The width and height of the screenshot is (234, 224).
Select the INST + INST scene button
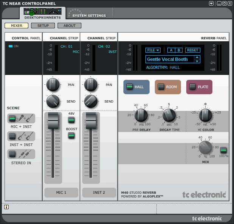pos(12,136)
